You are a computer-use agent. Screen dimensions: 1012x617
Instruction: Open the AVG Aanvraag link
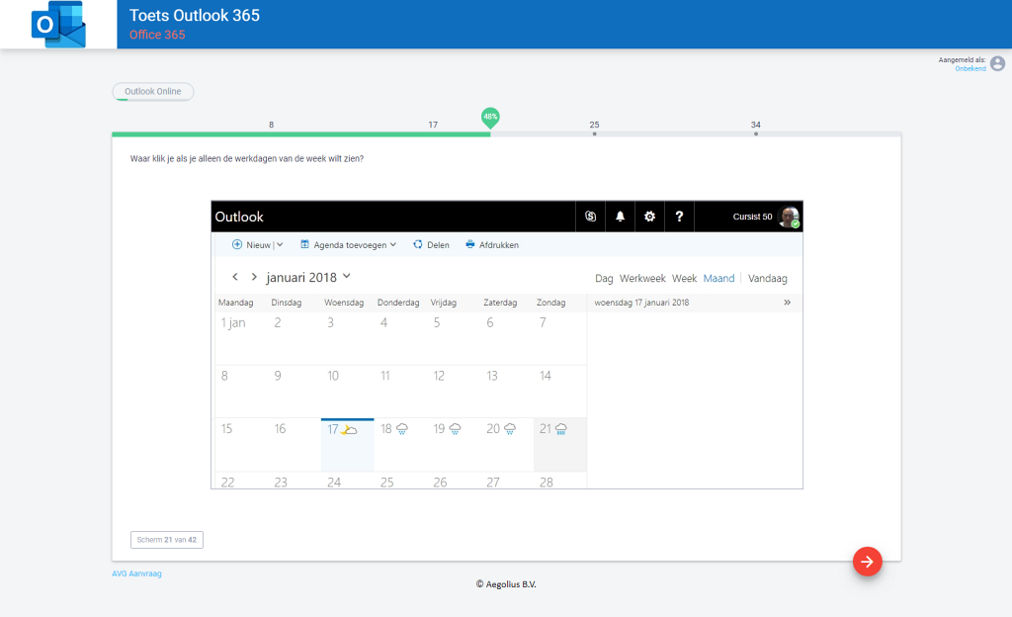coord(136,573)
